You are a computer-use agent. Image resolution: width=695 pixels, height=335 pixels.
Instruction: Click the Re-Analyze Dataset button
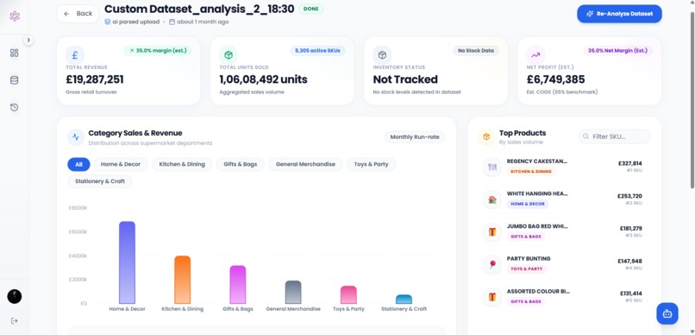pos(619,14)
